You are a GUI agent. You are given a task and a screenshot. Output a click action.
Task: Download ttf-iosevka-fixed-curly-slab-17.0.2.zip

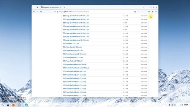pyautogui.click(x=77, y=68)
